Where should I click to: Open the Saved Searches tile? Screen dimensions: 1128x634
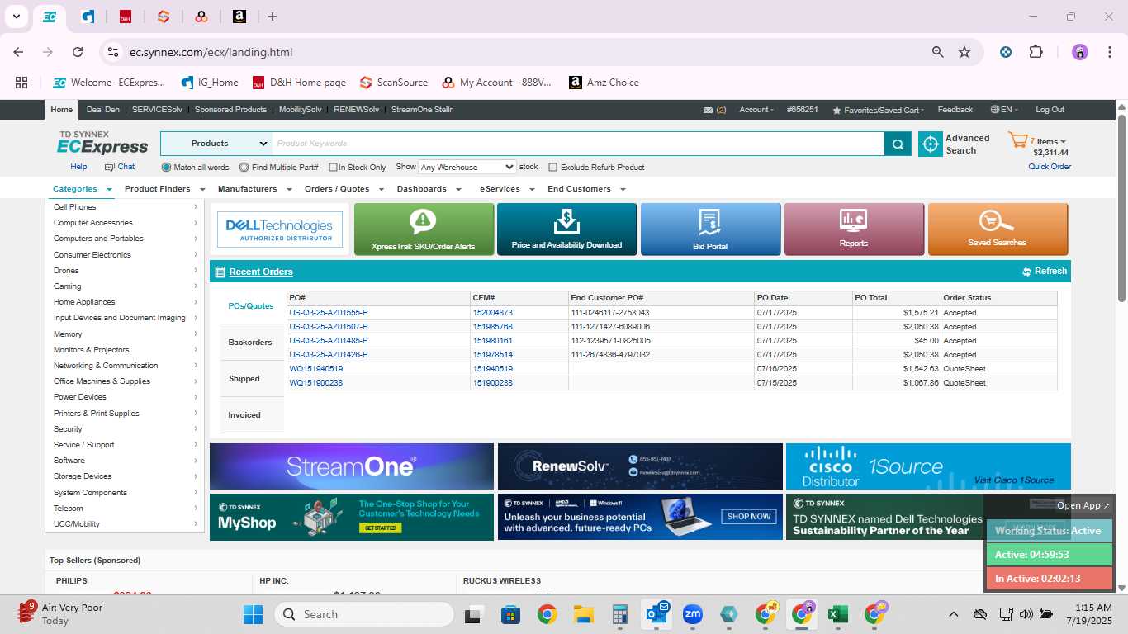998,229
